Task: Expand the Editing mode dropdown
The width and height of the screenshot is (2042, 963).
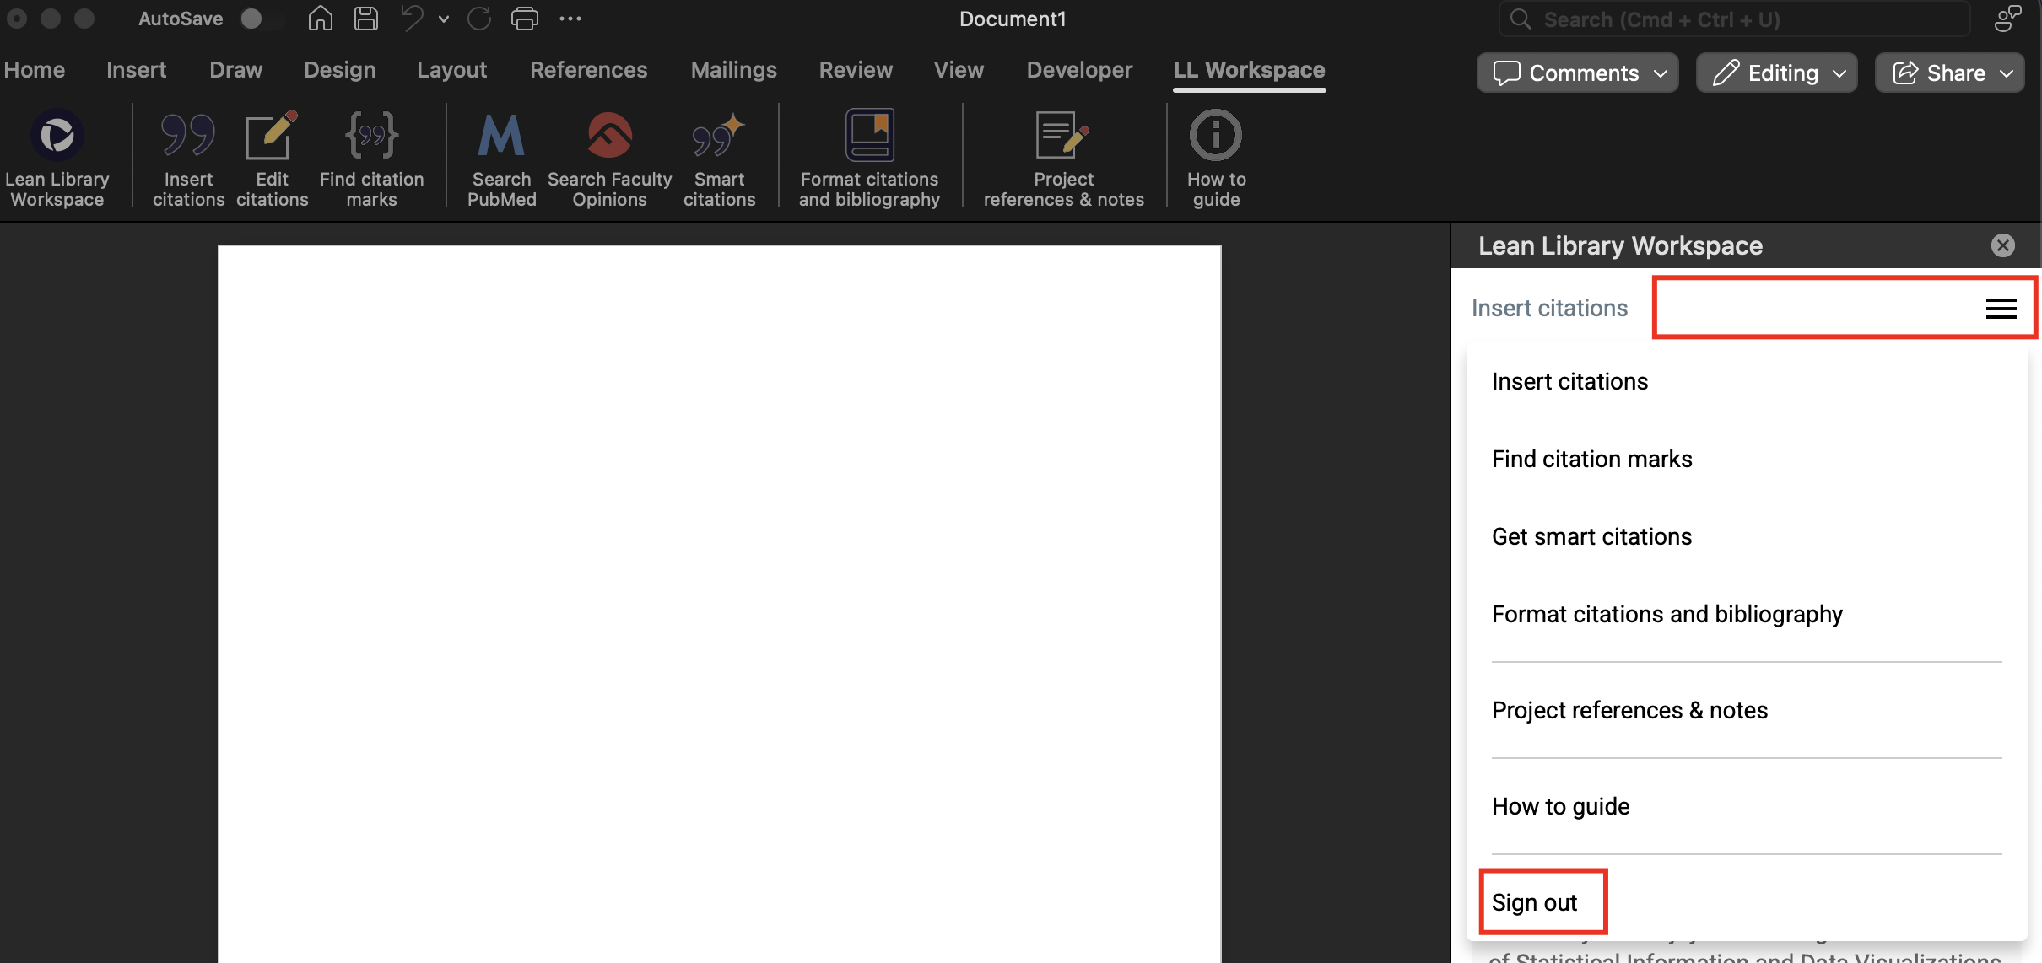Action: point(1775,73)
